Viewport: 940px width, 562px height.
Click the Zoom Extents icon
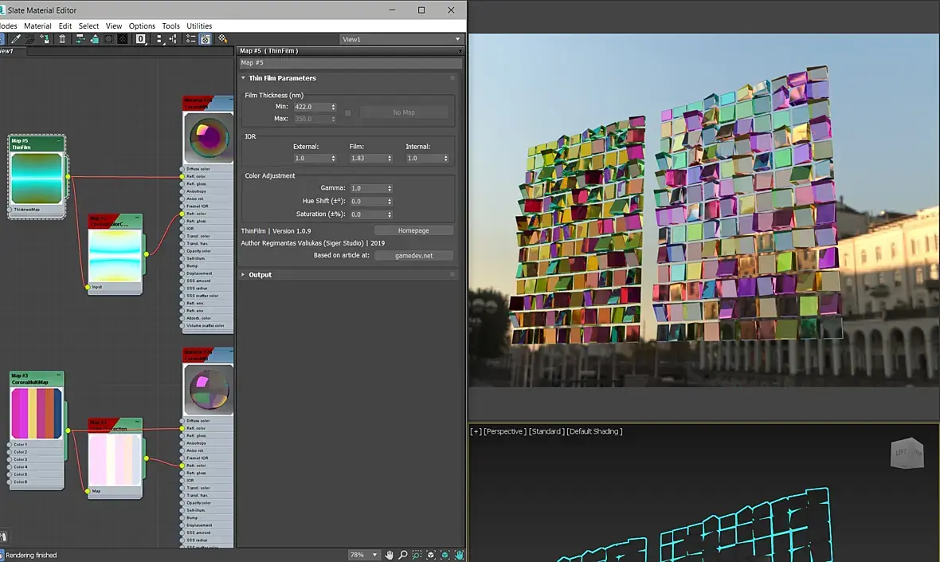[431, 555]
